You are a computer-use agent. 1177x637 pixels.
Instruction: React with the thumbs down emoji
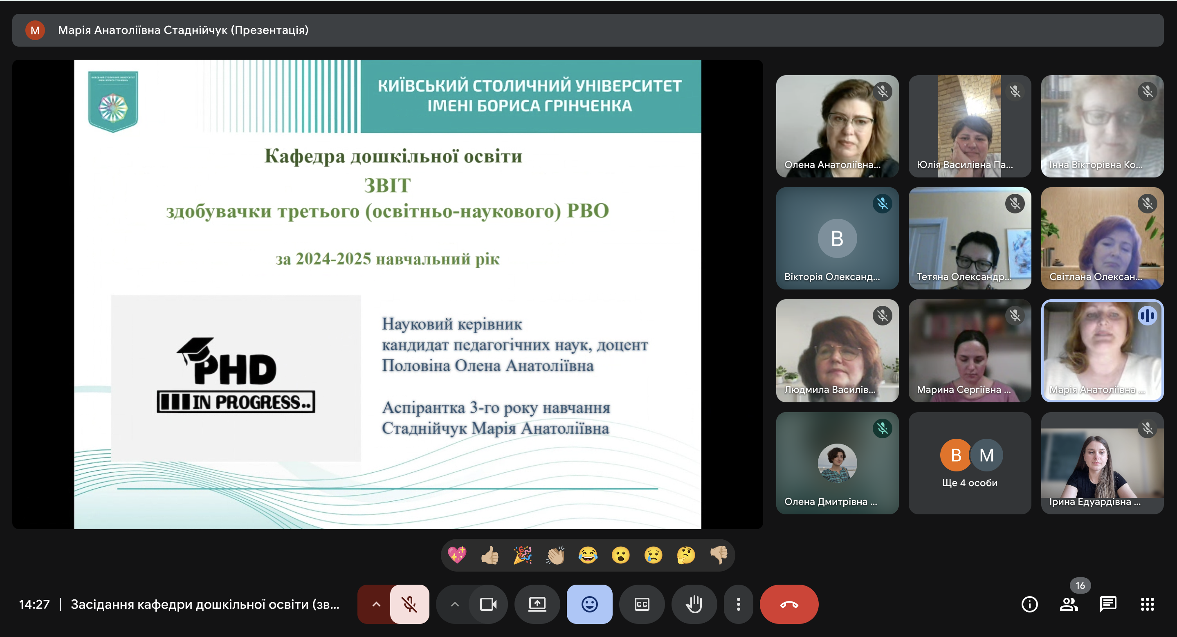[719, 555]
